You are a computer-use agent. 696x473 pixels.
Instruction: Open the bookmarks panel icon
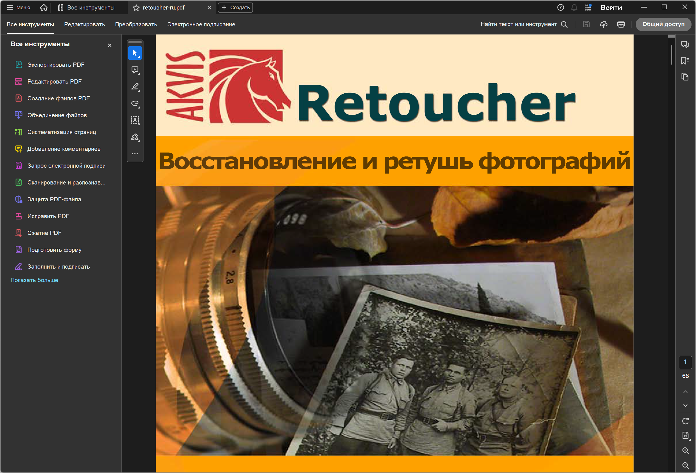(x=685, y=61)
